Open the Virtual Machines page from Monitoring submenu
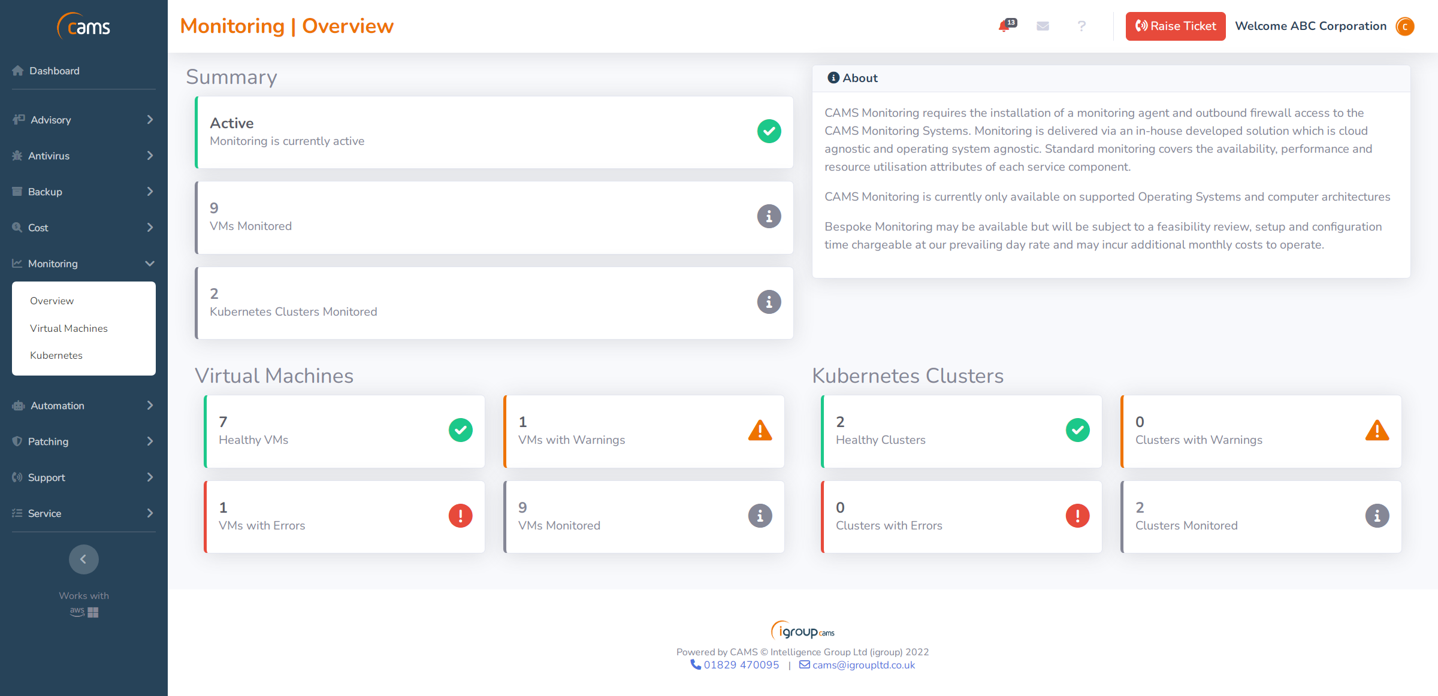The image size is (1438, 696). tap(69, 328)
